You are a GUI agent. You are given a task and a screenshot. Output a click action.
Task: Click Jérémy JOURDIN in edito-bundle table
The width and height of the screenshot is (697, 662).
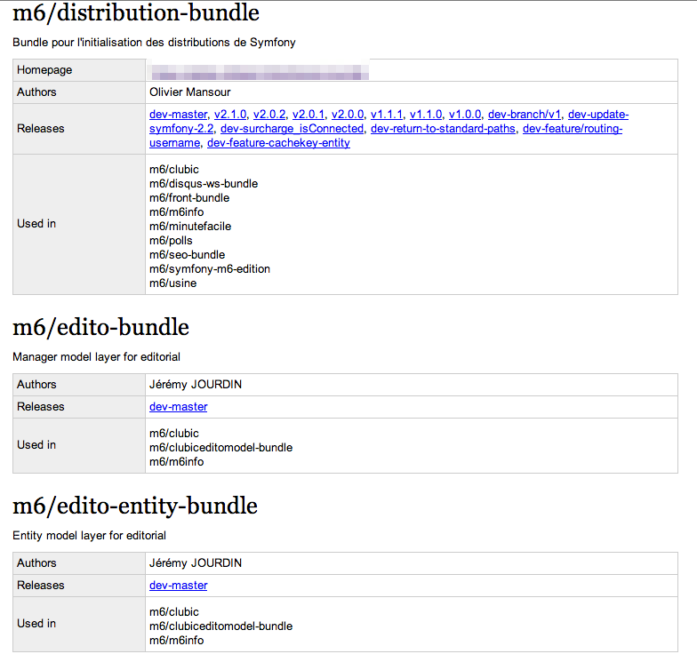point(196,384)
